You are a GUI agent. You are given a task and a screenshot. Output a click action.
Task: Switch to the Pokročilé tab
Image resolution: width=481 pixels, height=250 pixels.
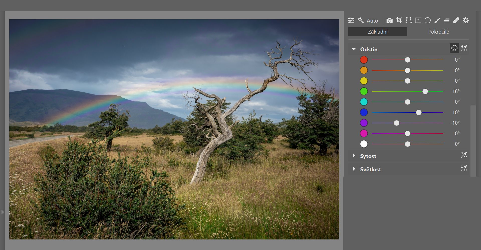point(439,32)
